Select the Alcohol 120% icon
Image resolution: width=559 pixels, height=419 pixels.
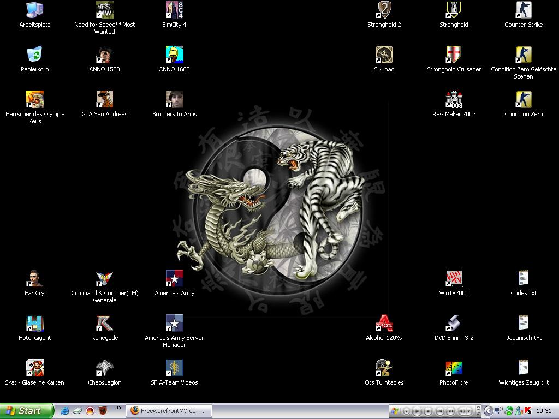pos(384,323)
